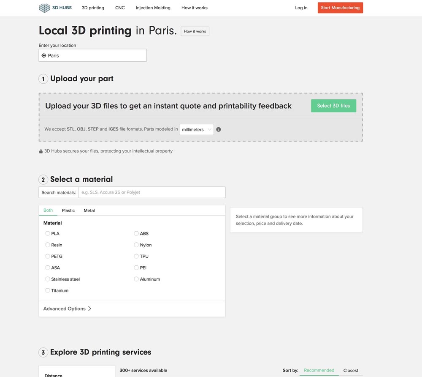Click the How it works button beside the heading
This screenshot has width=422, height=377.
click(195, 31)
